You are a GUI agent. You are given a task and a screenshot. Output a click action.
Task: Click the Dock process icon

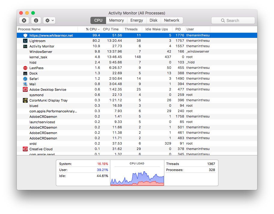(25, 73)
